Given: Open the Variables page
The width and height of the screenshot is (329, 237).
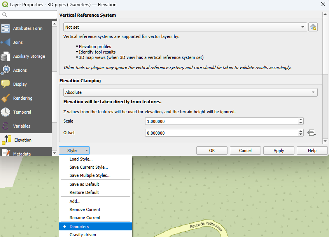Looking at the screenshot, I should pyautogui.click(x=22, y=126).
